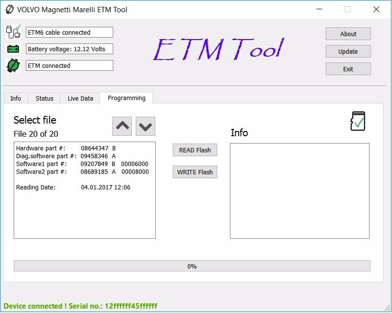Select file 20 details in the list box
The height and width of the screenshot is (313, 392).
pyautogui.click(x=84, y=190)
